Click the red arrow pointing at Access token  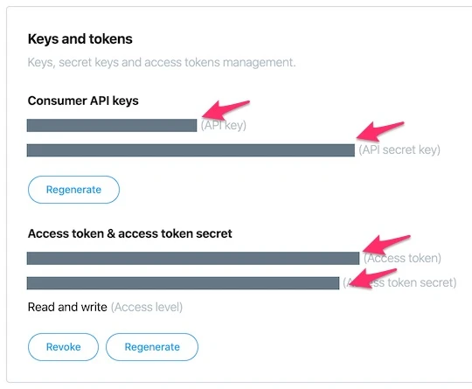(386, 245)
